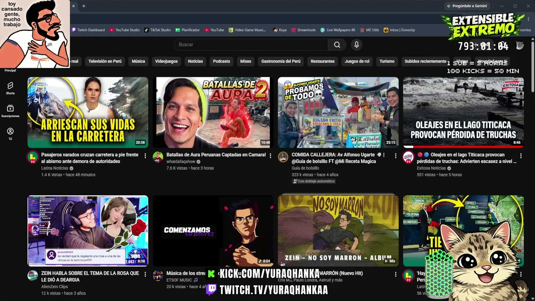This screenshot has height=301, width=535.
Task: Open the ETSOF MUSIC channel avatar
Action: (x=158, y=275)
